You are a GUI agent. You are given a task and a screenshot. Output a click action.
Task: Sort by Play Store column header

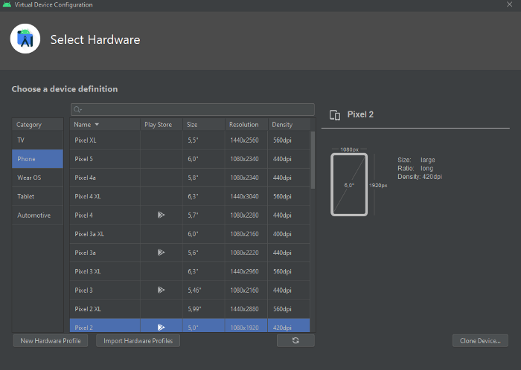[162, 125]
